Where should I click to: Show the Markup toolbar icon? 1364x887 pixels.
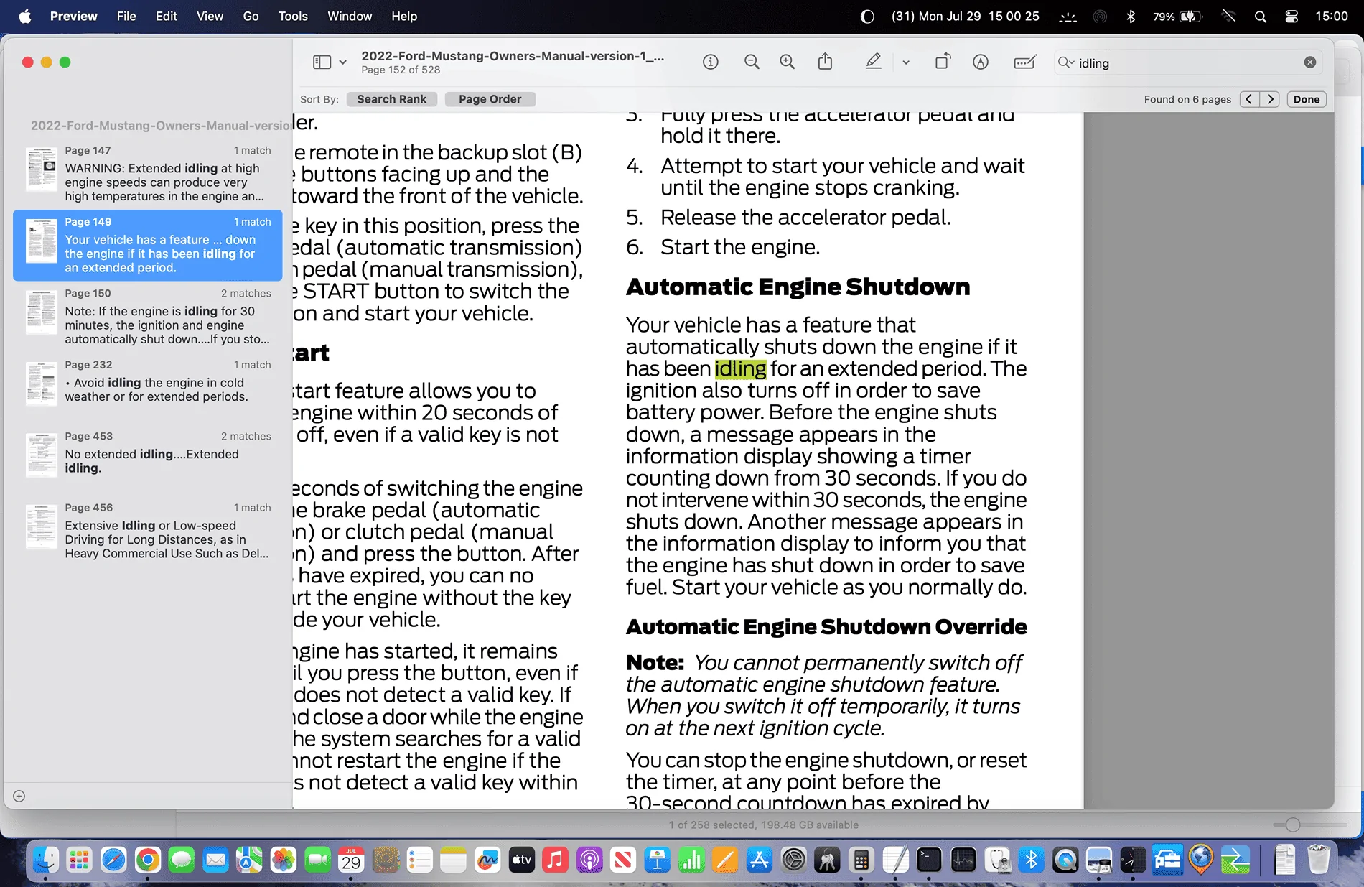tap(981, 62)
